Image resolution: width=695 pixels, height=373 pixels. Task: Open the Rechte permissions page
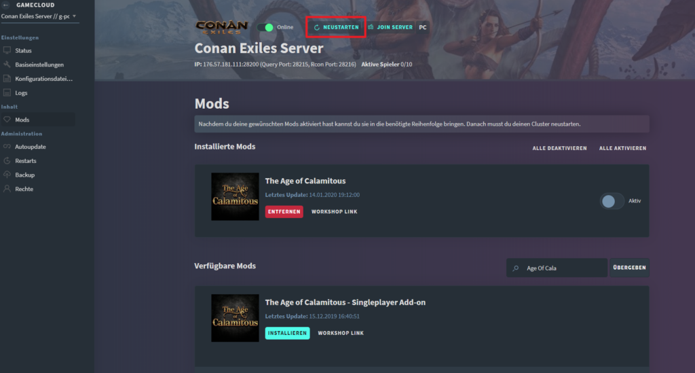click(x=24, y=189)
